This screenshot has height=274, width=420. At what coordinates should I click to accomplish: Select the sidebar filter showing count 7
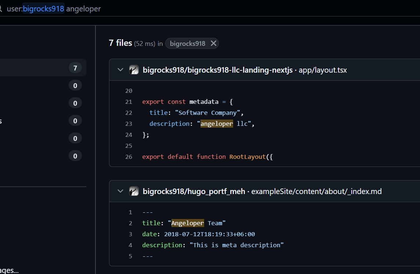pos(43,68)
